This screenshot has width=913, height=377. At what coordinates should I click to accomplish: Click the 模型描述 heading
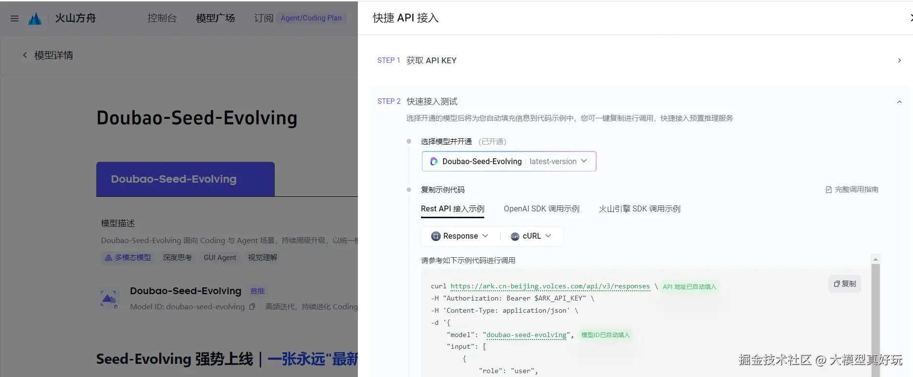coord(118,223)
